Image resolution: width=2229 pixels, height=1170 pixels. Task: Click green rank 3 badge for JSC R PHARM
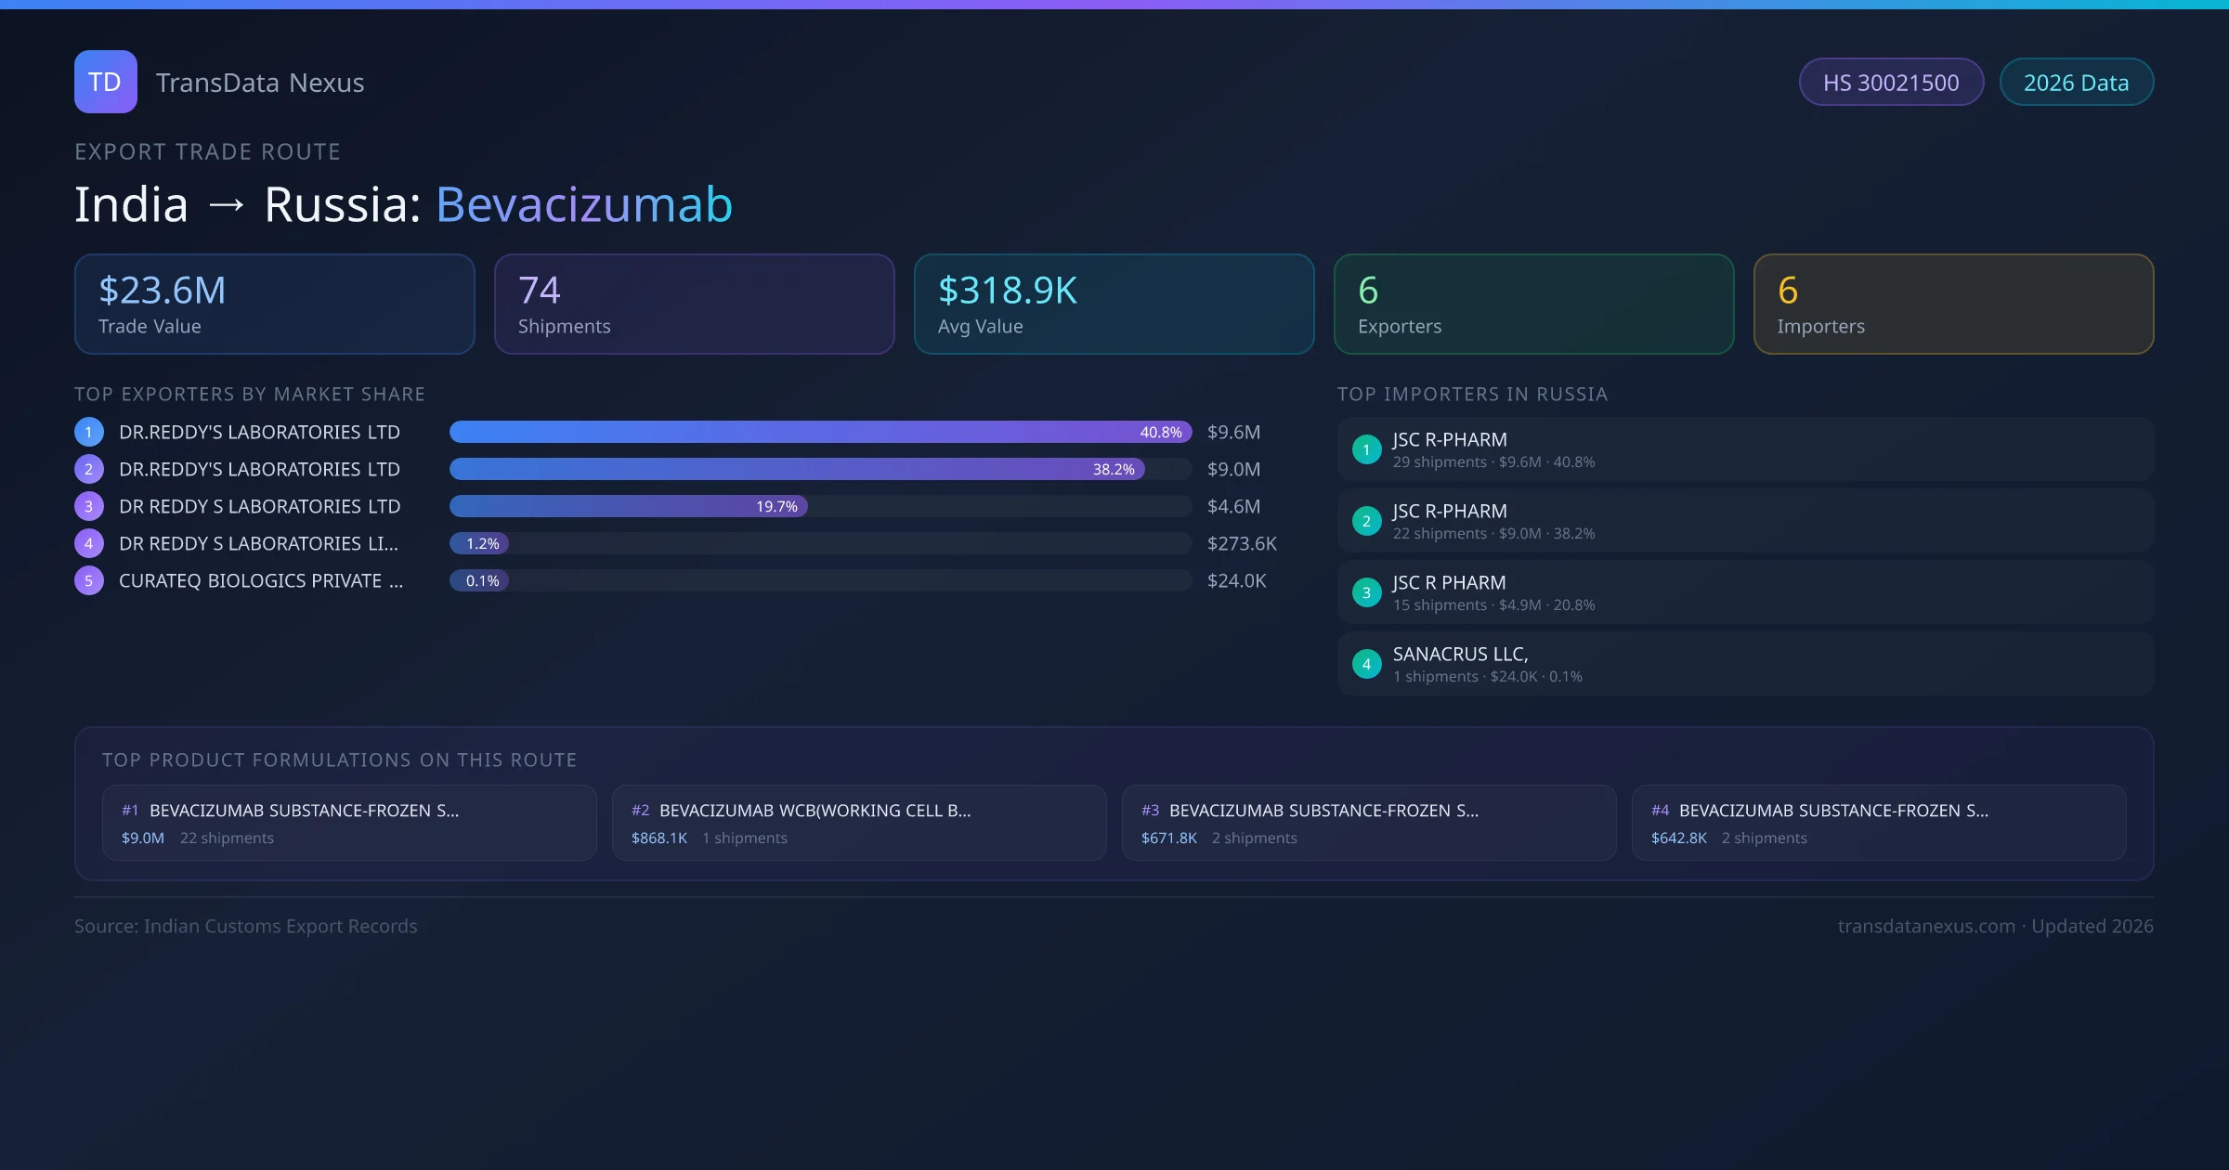click(1366, 592)
